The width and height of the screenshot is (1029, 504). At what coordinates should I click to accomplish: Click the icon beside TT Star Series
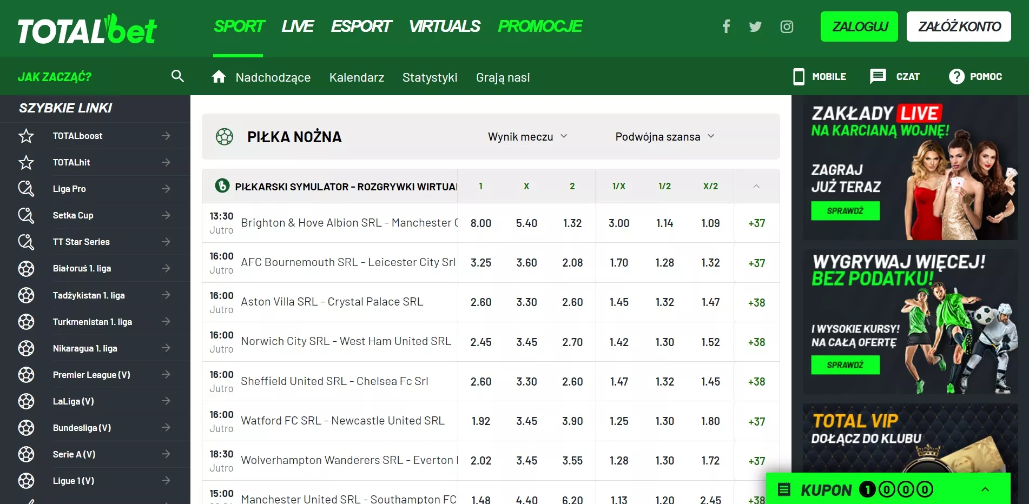click(26, 242)
